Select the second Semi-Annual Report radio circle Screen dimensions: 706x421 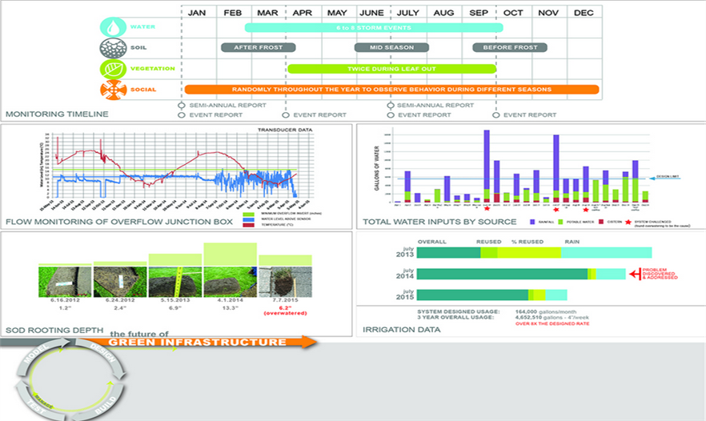(x=390, y=105)
